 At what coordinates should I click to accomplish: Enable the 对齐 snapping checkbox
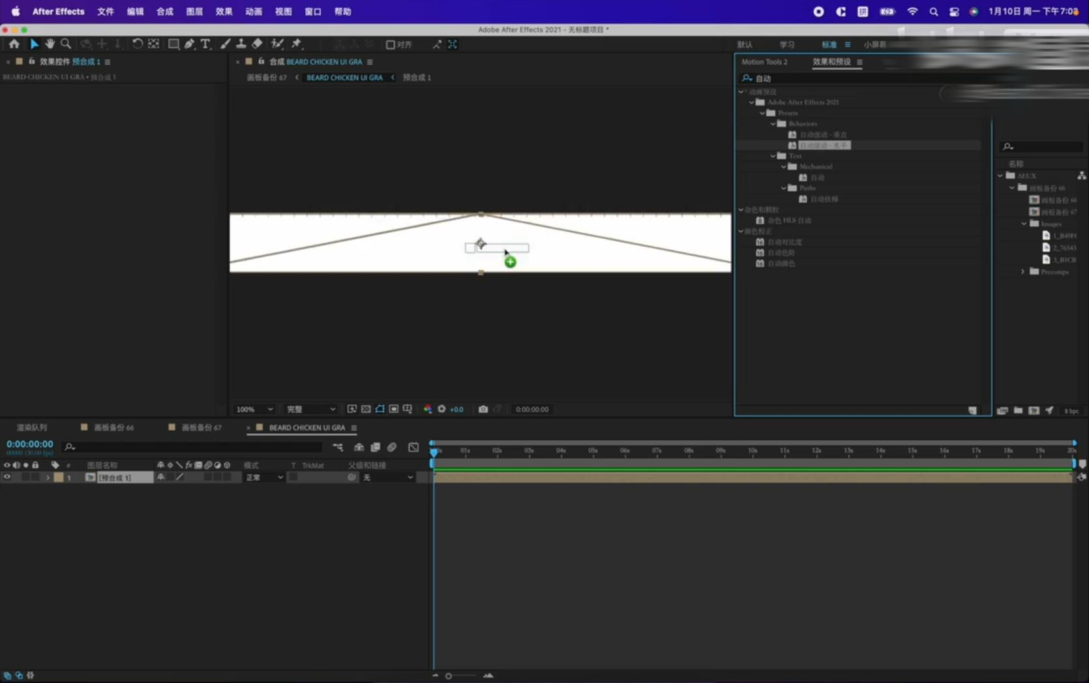[x=390, y=44]
